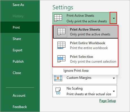Click the Print Entire Workbook icon

(61, 45)
